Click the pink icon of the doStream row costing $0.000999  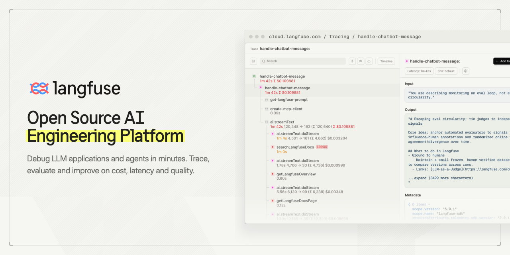273,161
